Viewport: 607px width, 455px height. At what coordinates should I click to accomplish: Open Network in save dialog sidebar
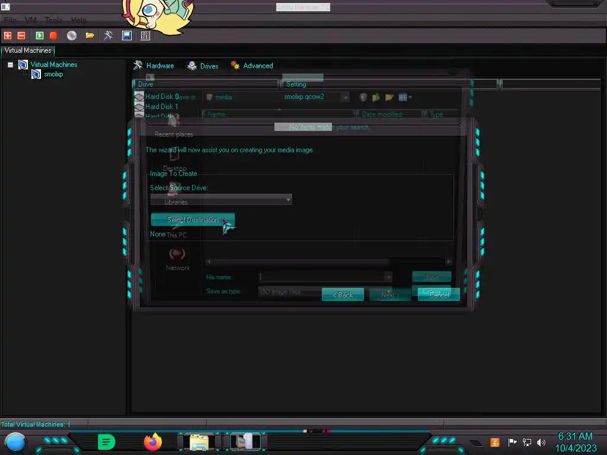point(178,259)
